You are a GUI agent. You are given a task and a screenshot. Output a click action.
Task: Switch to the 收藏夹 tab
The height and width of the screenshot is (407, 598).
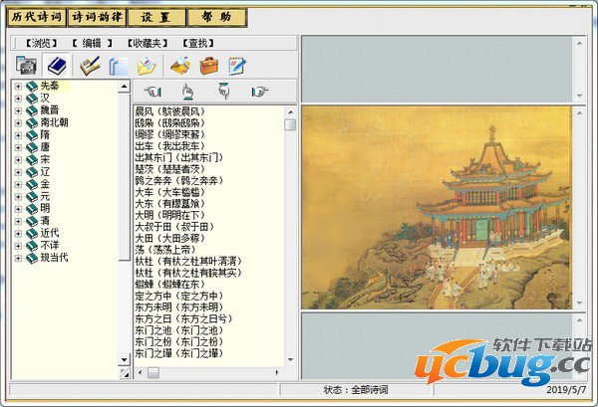(x=148, y=44)
